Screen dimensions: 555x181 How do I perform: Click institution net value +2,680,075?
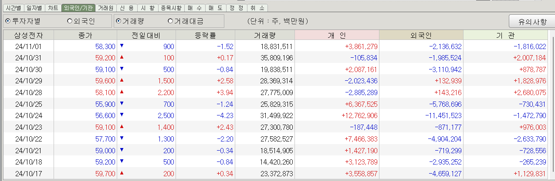(x=529, y=92)
